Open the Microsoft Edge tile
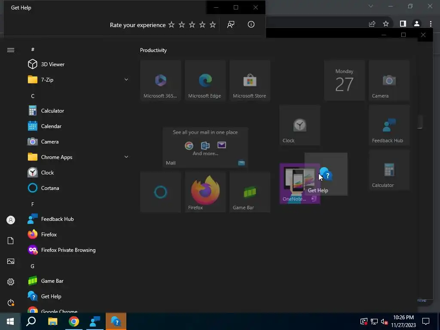 [x=205, y=80]
